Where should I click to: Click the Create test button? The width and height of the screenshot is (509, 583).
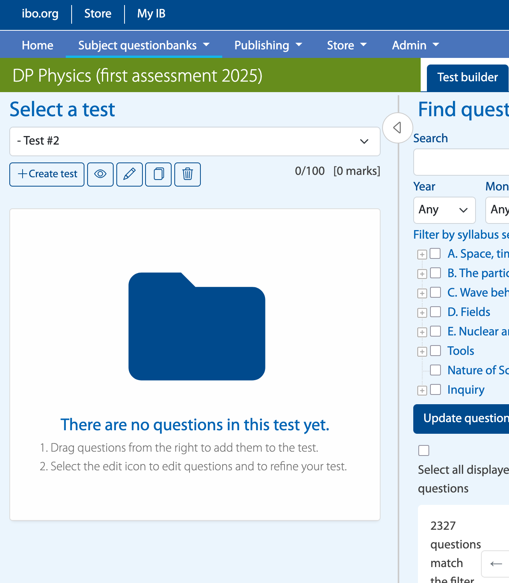[x=47, y=174]
